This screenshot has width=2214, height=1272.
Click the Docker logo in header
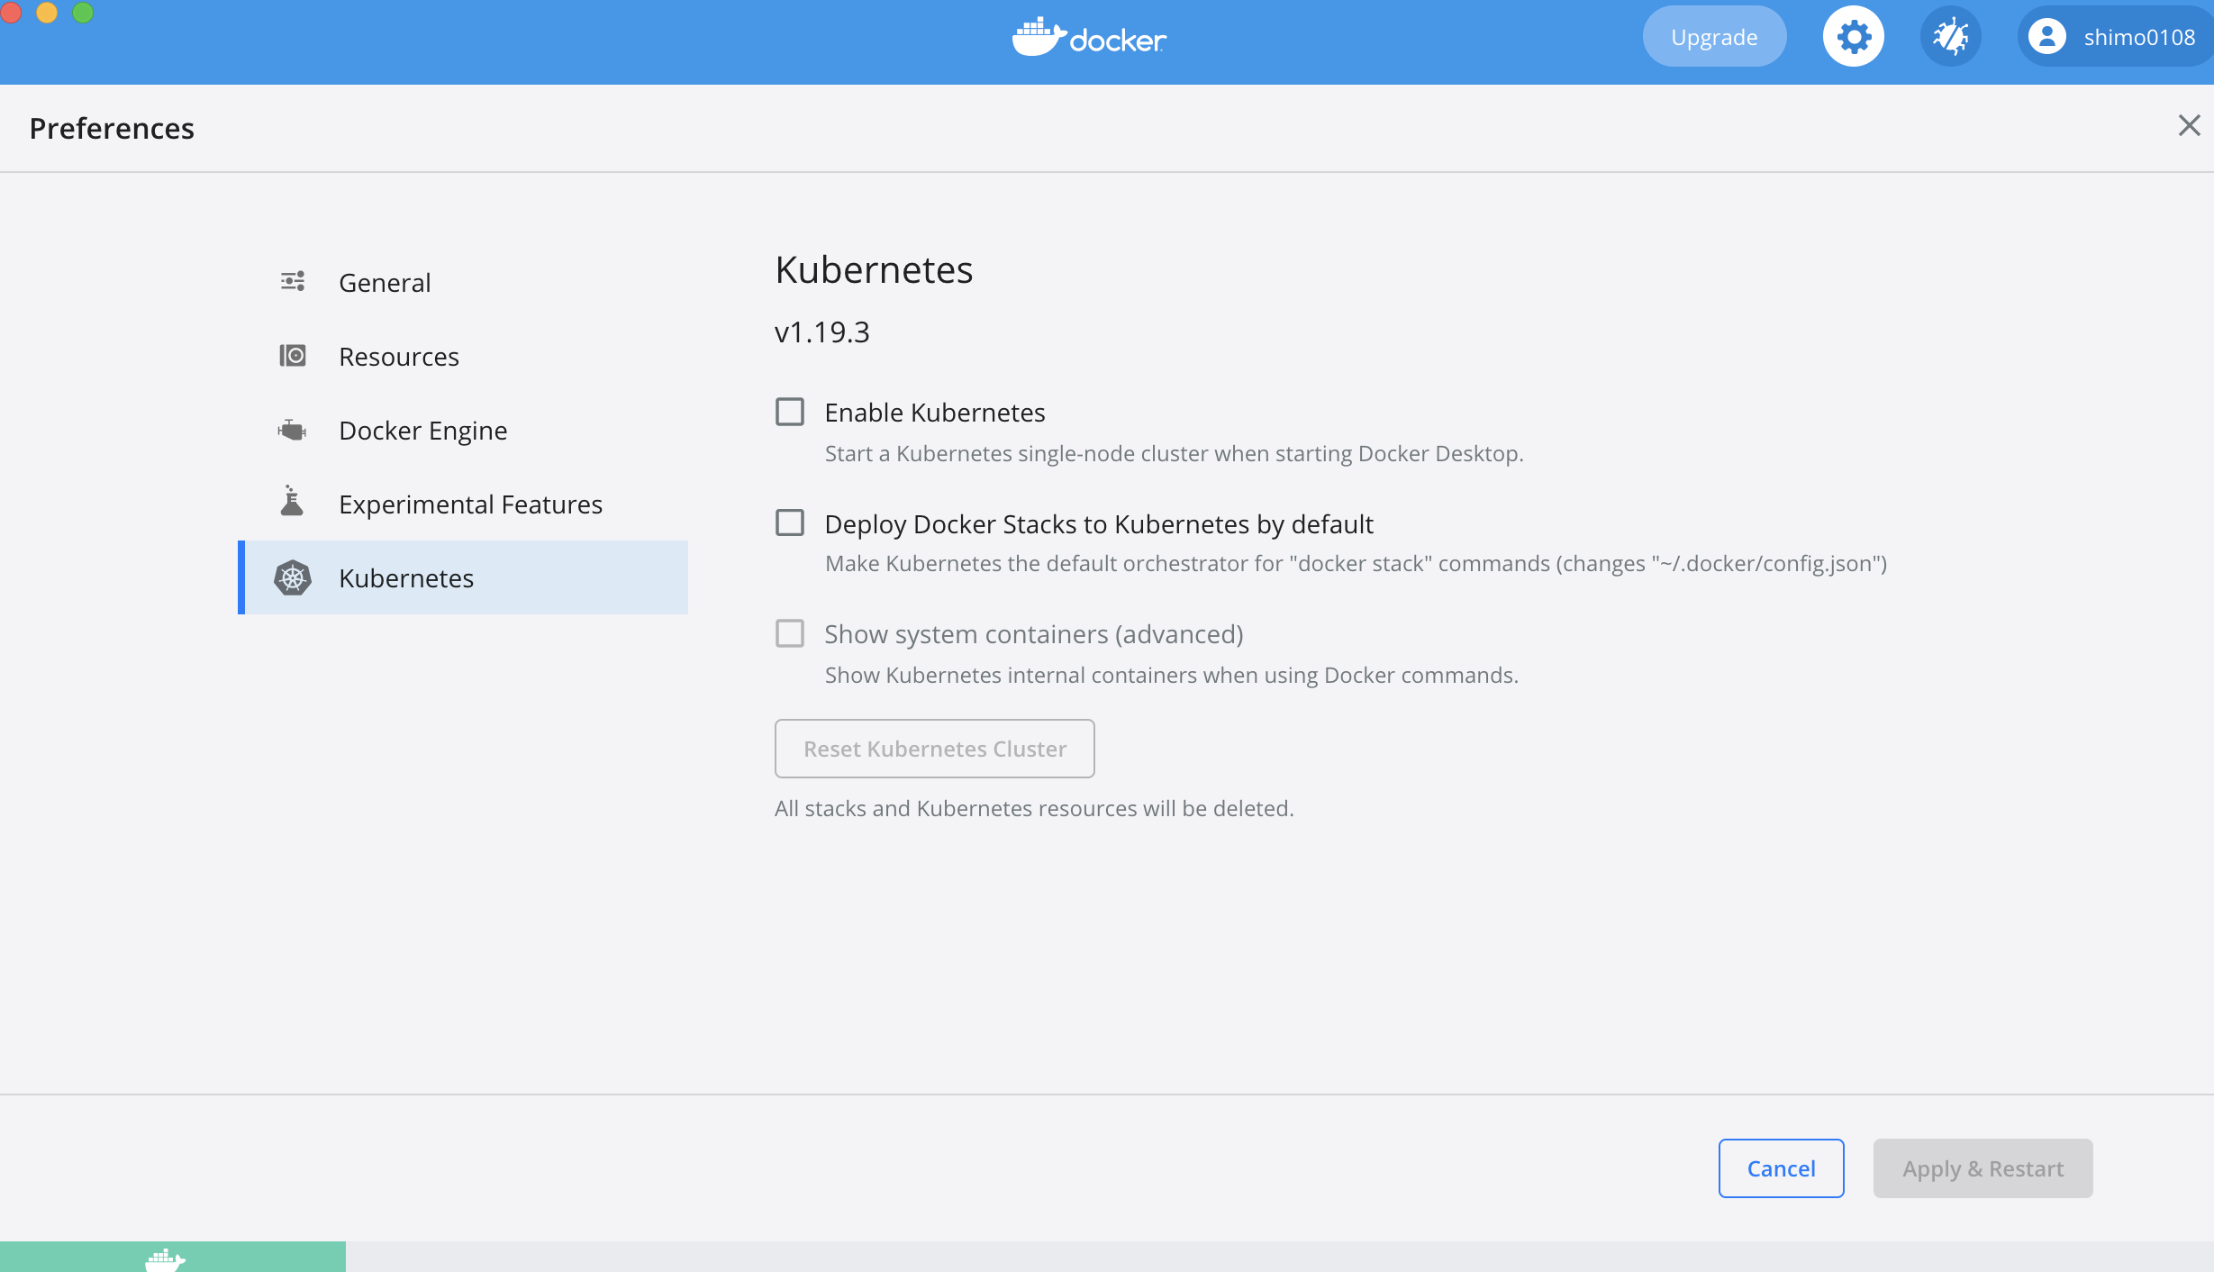tap(1089, 38)
